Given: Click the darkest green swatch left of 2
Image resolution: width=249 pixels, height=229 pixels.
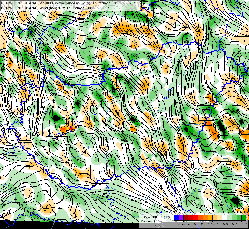Looking at the screenshot, I should (x=244, y=218).
